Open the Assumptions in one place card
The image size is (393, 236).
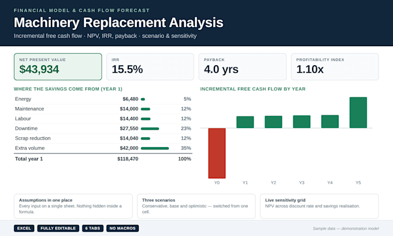click(x=73, y=206)
